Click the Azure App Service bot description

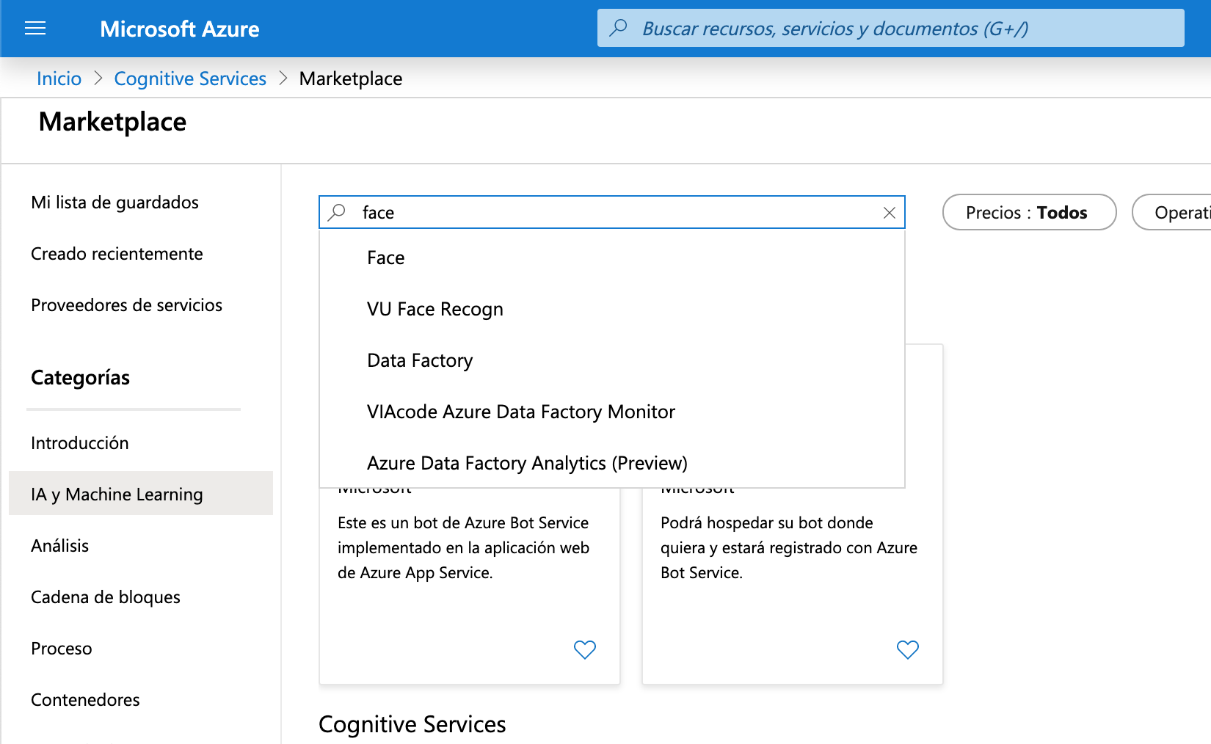463,547
